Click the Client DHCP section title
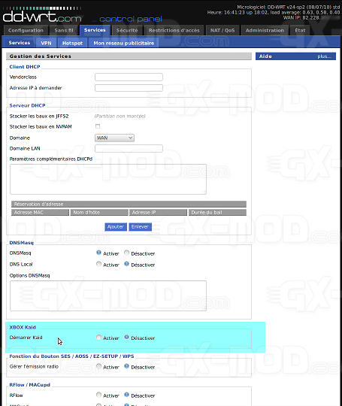The image size is (342, 406). pyautogui.click(x=25, y=67)
